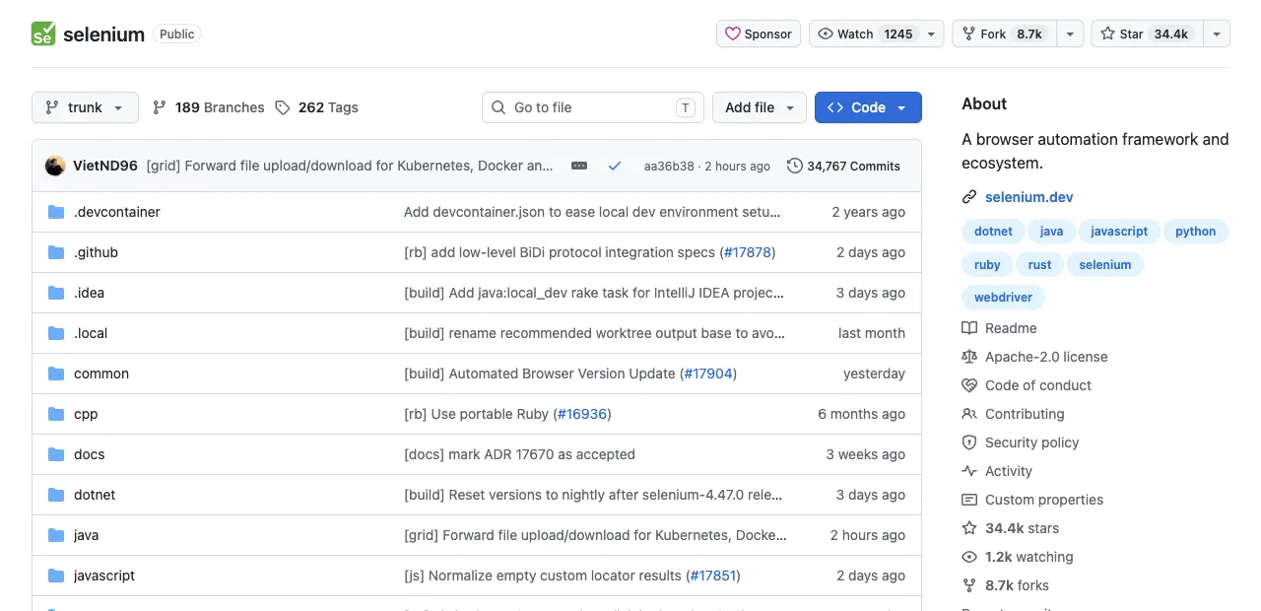Image resolution: width=1261 pixels, height=611 pixels.
Task: Click the commit status check mark icon
Action: click(x=615, y=166)
